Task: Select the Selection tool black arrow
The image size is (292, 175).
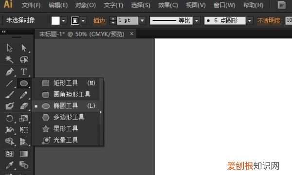Action: coord(9,48)
